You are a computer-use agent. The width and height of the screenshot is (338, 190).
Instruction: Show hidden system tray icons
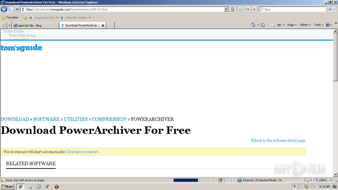(x=295, y=187)
